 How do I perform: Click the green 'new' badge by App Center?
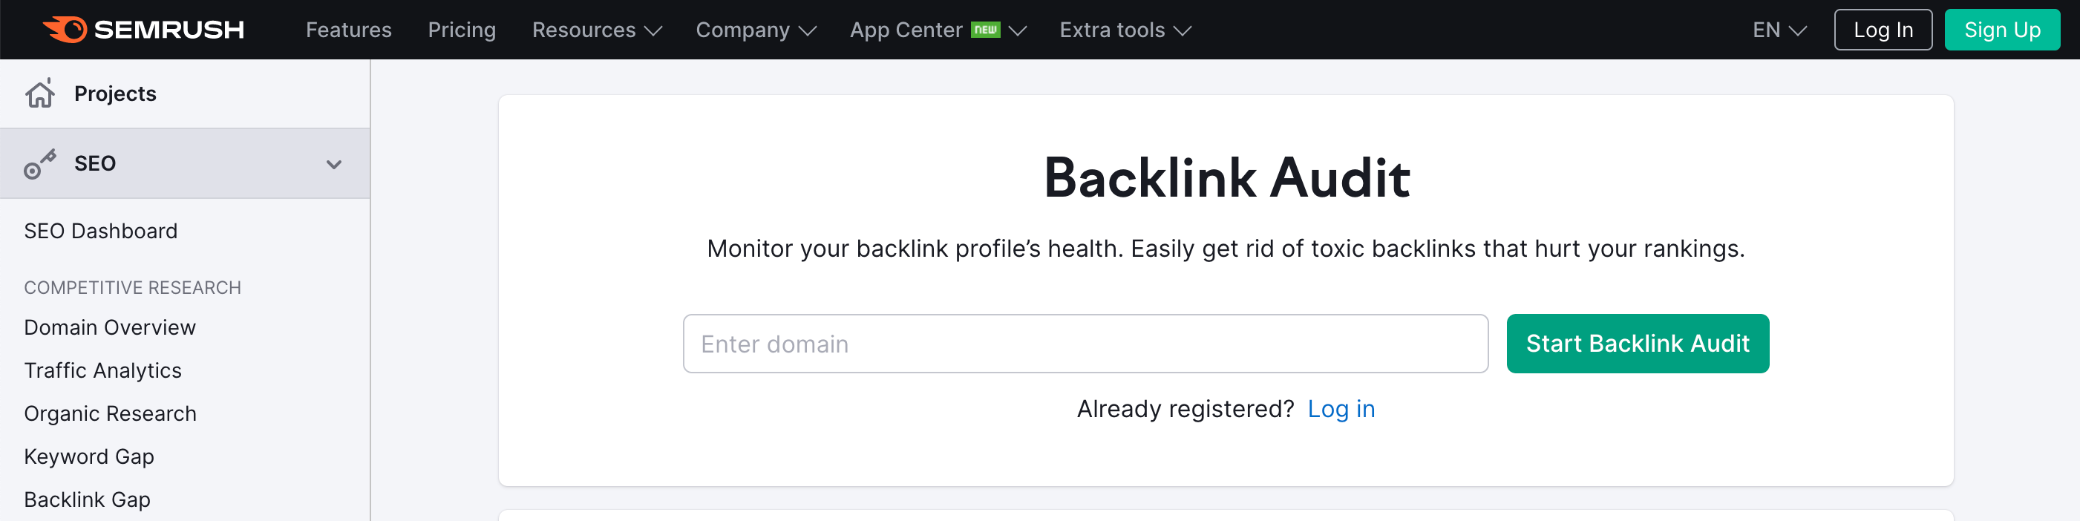pos(985,30)
